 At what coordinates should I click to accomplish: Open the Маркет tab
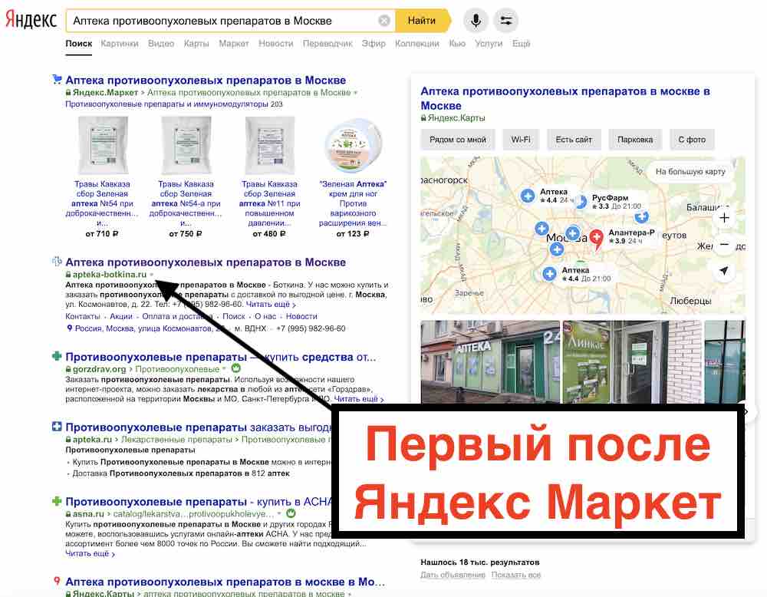234,44
